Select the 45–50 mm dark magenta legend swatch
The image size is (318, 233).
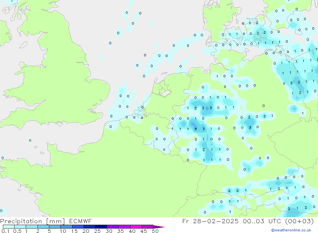pyautogui.click(x=147, y=227)
